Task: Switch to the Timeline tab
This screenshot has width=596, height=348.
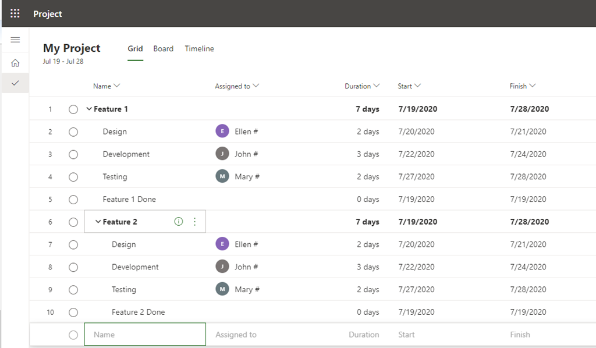Action: [x=199, y=49]
